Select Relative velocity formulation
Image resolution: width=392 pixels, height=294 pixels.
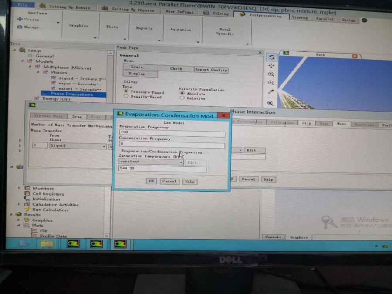(182, 98)
